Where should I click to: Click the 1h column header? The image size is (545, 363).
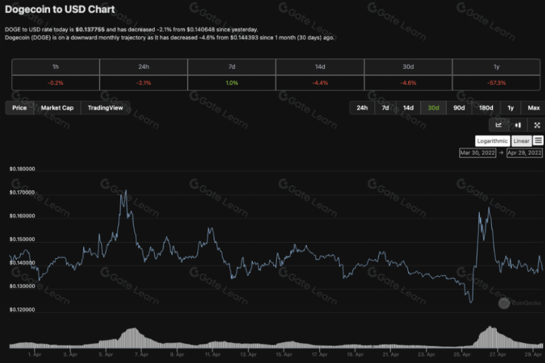click(56, 67)
